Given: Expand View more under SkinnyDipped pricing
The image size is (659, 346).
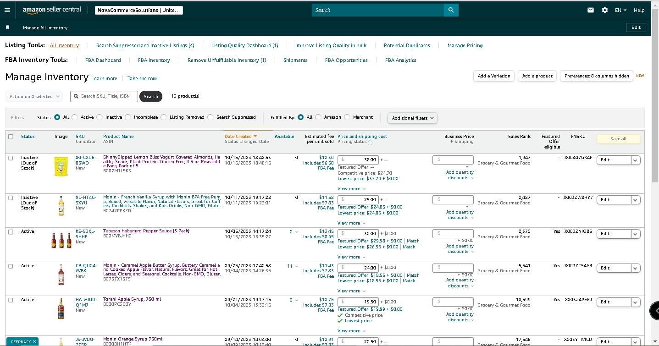Looking at the screenshot, I should (x=351, y=189).
